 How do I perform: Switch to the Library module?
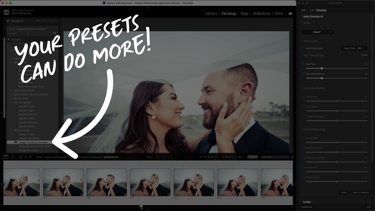tap(211, 13)
